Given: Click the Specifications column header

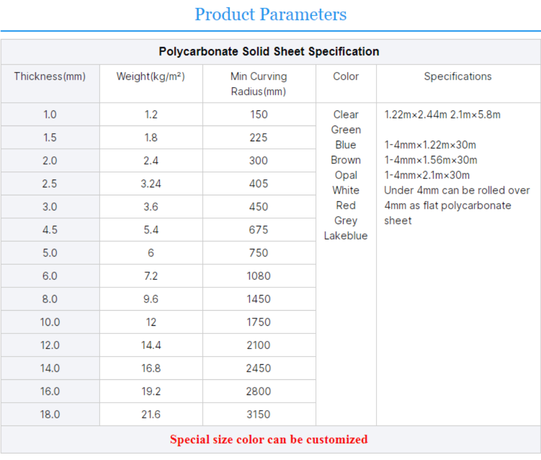Looking at the screenshot, I should [458, 76].
